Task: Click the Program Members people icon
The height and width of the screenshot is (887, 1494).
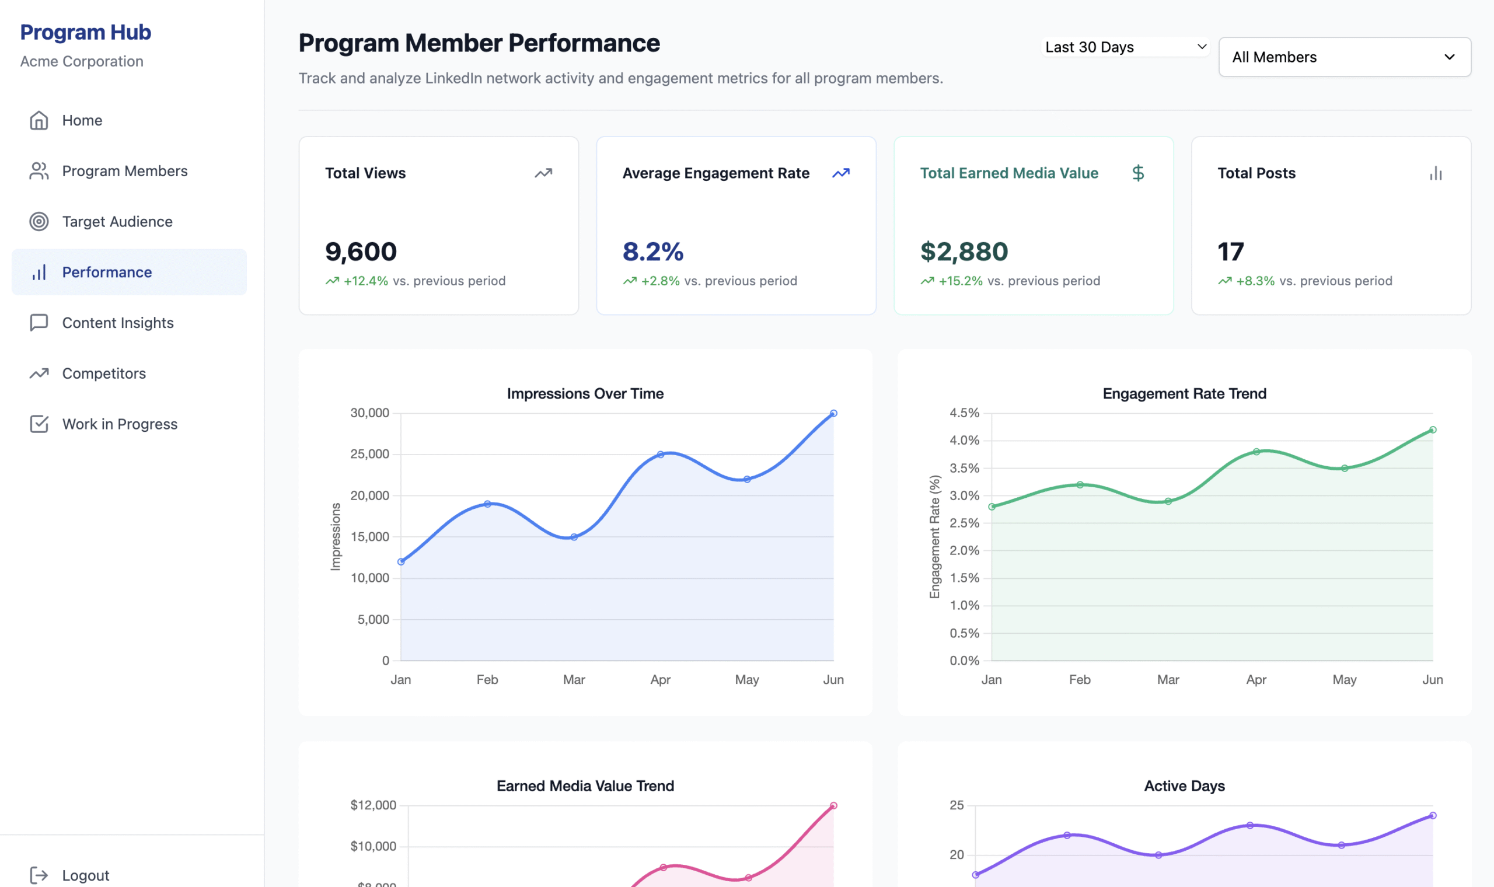Action: (x=39, y=171)
